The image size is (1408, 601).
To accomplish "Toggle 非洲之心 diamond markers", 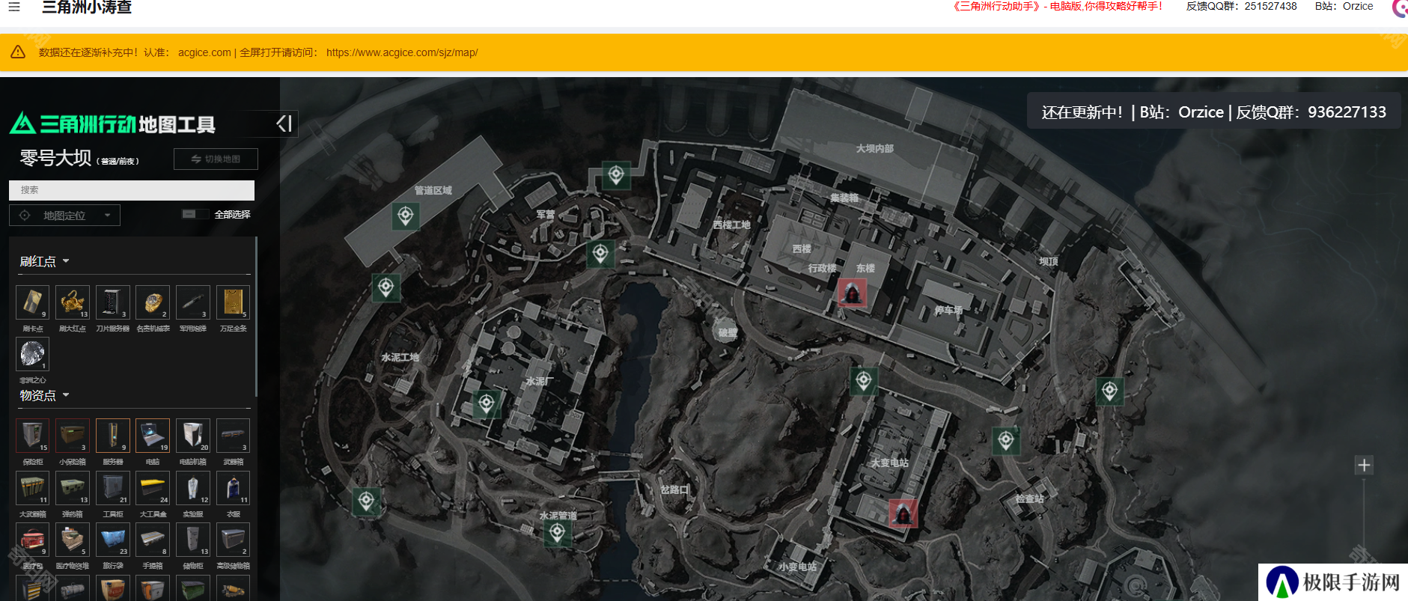I will coord(33,354).
